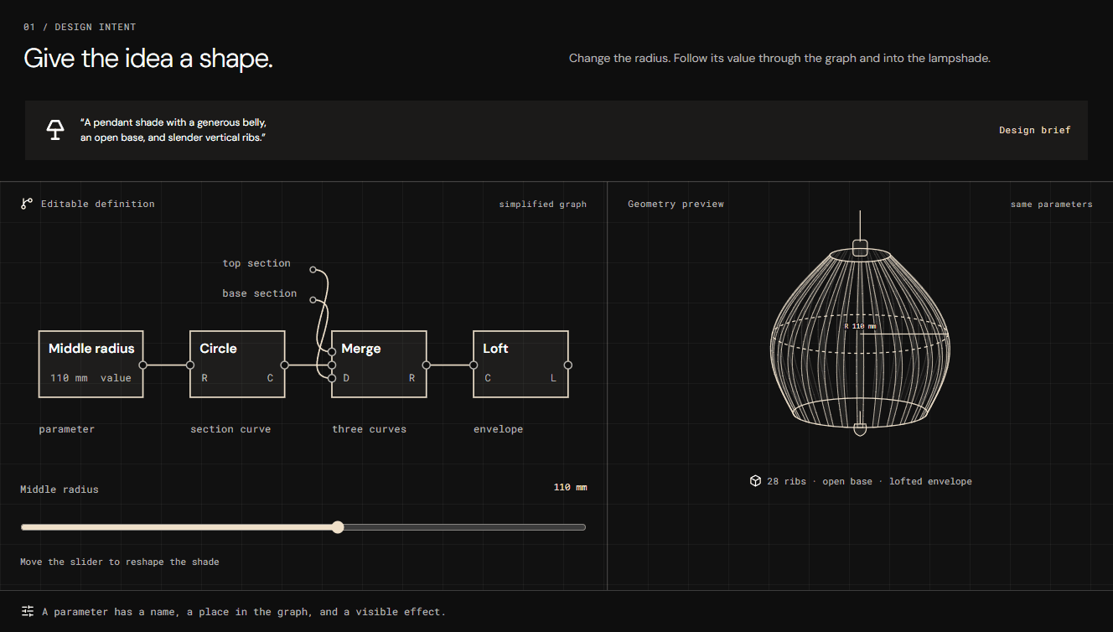The image size is (1113, 632).
Task: Select the Loft node
Action: 520,364
